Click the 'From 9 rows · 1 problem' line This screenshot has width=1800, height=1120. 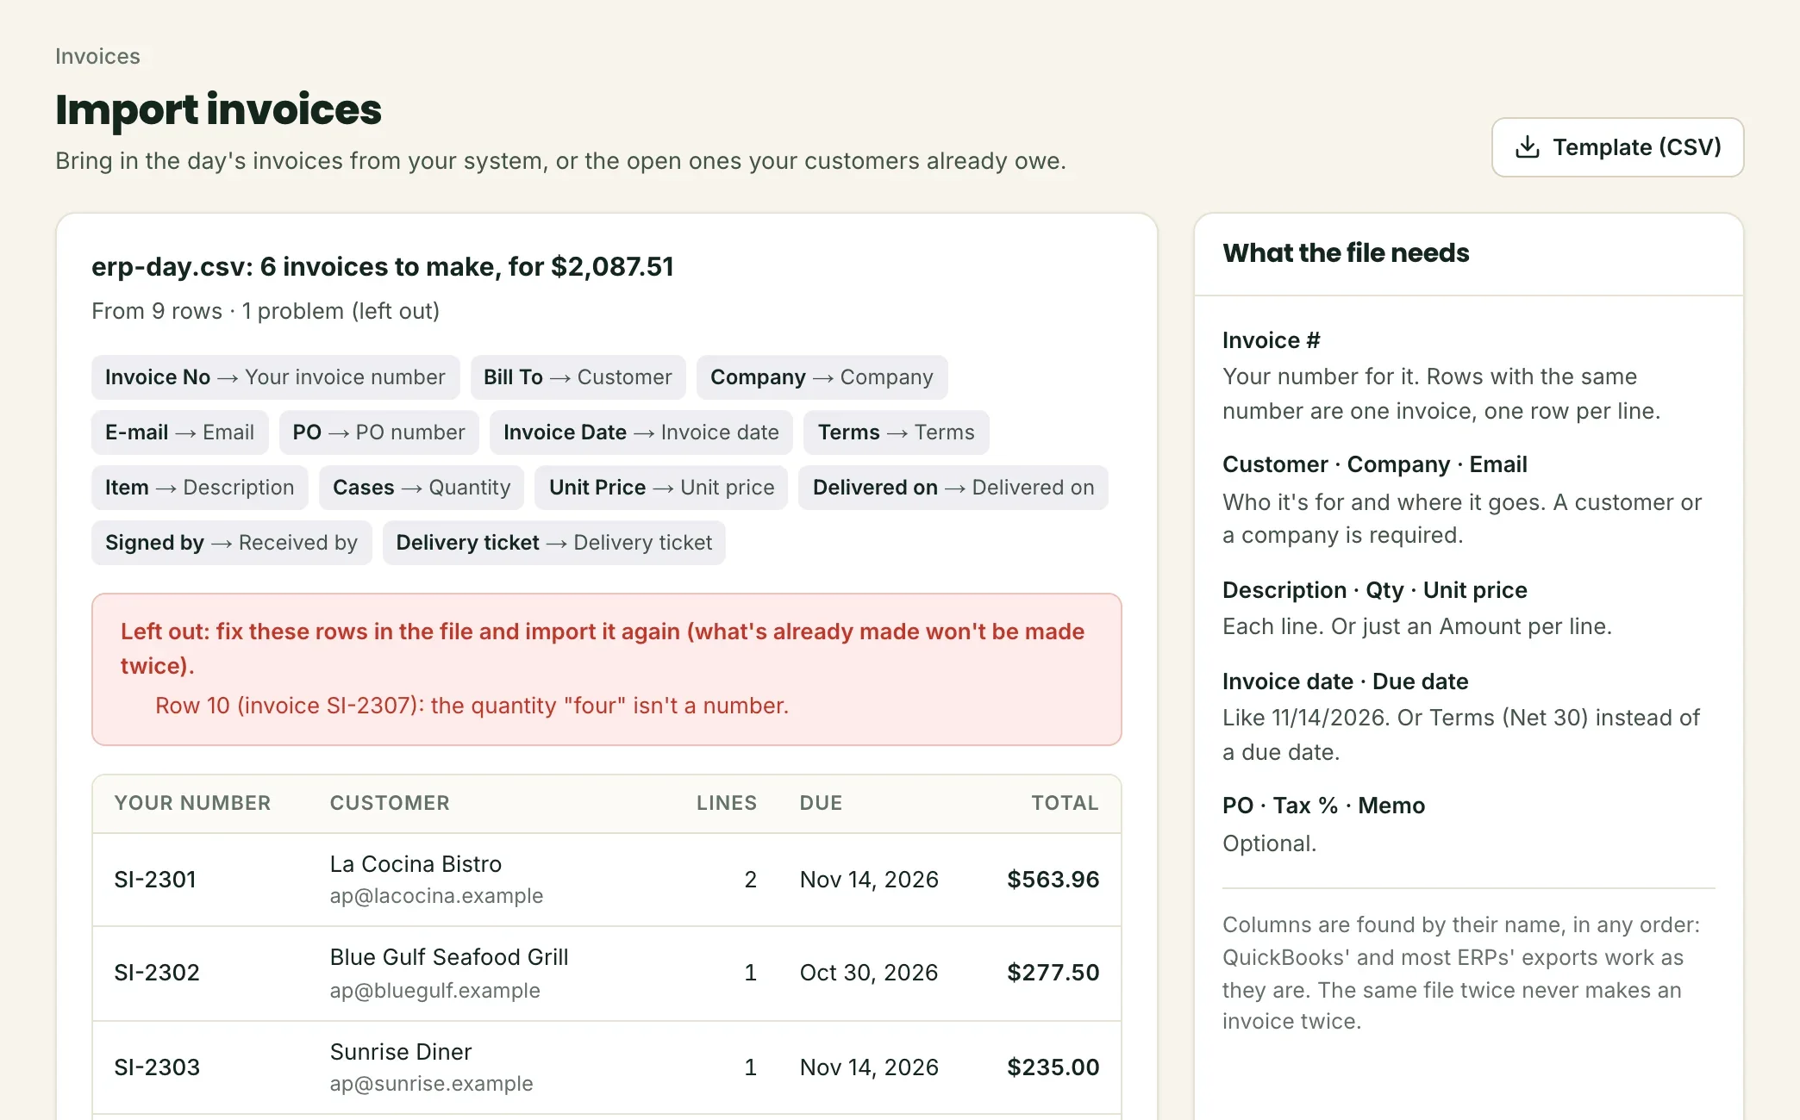(x=266, y=311)
